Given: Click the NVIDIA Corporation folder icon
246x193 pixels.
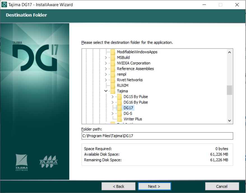Looking at the screenshot, I should coord(113,63).
